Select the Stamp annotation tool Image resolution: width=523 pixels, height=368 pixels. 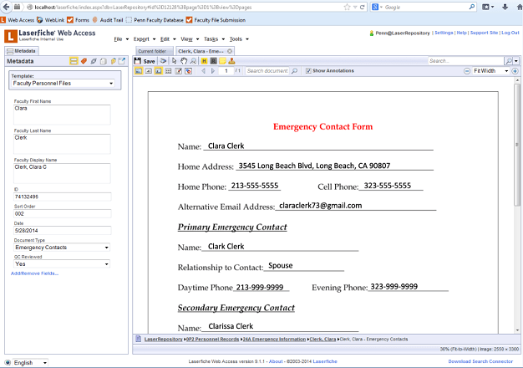tap(231, 61)
